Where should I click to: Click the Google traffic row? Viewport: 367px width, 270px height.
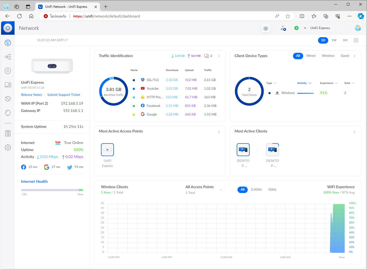click(174, 114)
